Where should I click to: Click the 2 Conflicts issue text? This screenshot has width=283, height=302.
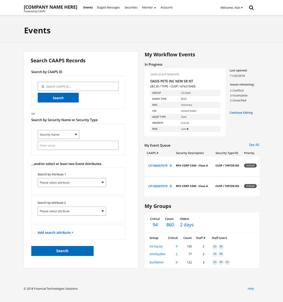click(x=237, y=91)
